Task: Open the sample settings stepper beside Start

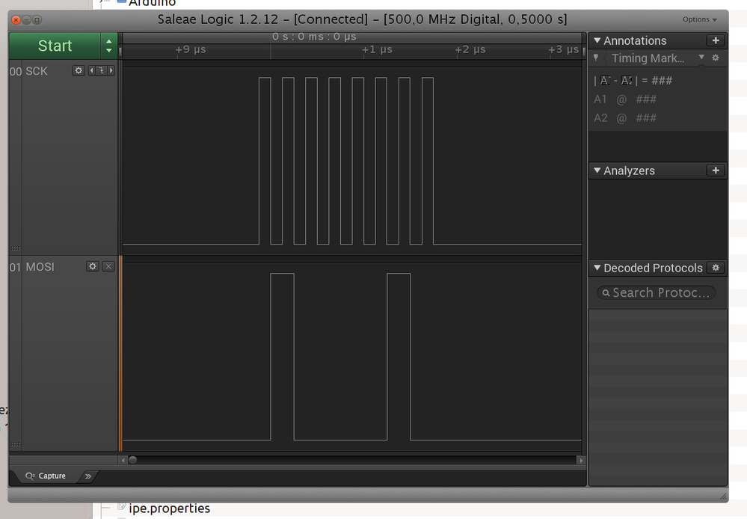Action: 109,46
